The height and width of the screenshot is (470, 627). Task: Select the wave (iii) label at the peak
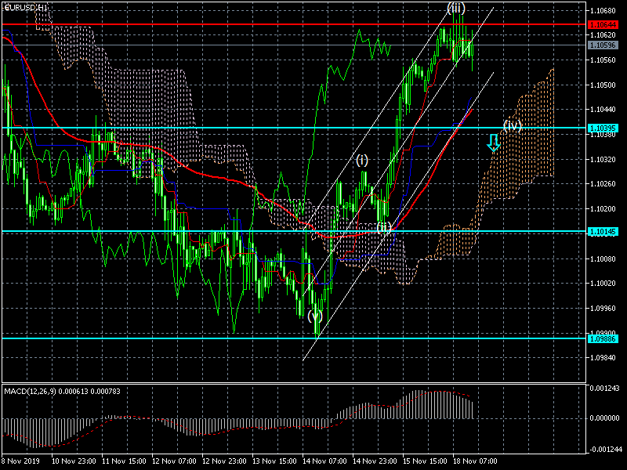(x=457, y=9)
